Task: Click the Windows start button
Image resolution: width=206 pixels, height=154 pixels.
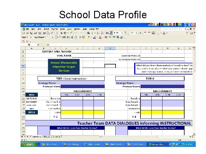Action: click(28, 144)
